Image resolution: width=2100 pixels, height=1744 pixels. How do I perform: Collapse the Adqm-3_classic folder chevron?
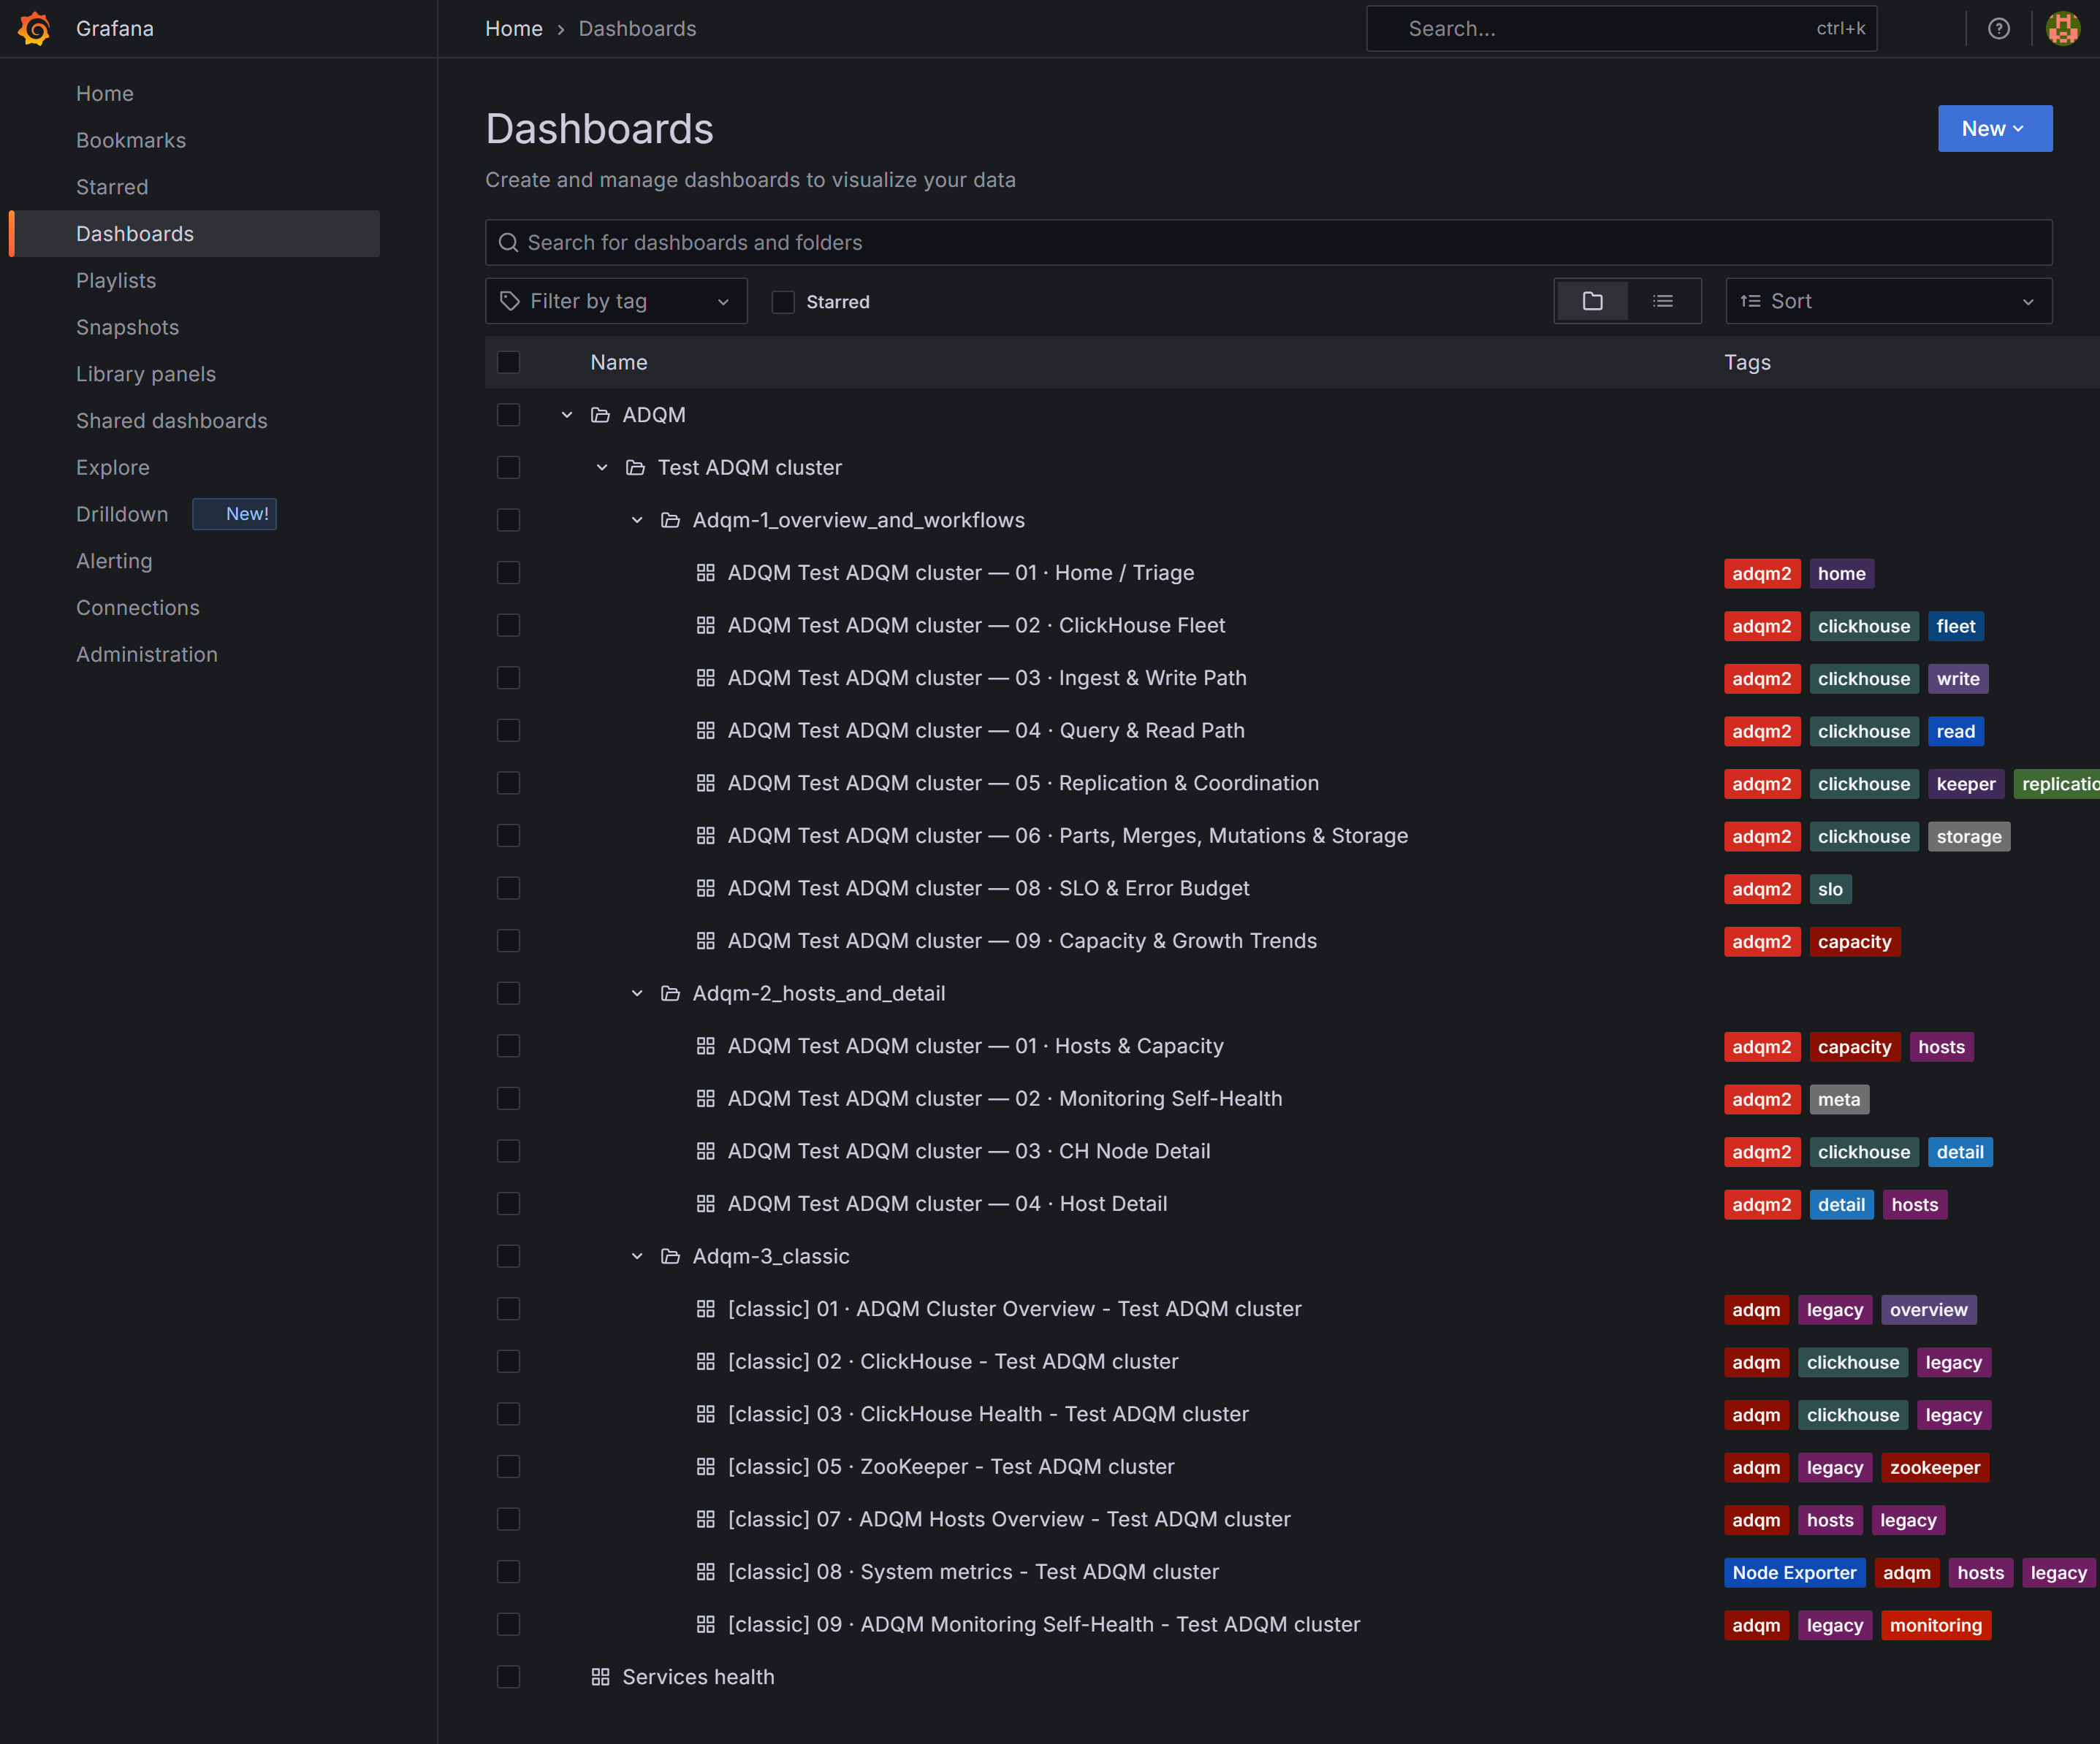point(637,1256)
